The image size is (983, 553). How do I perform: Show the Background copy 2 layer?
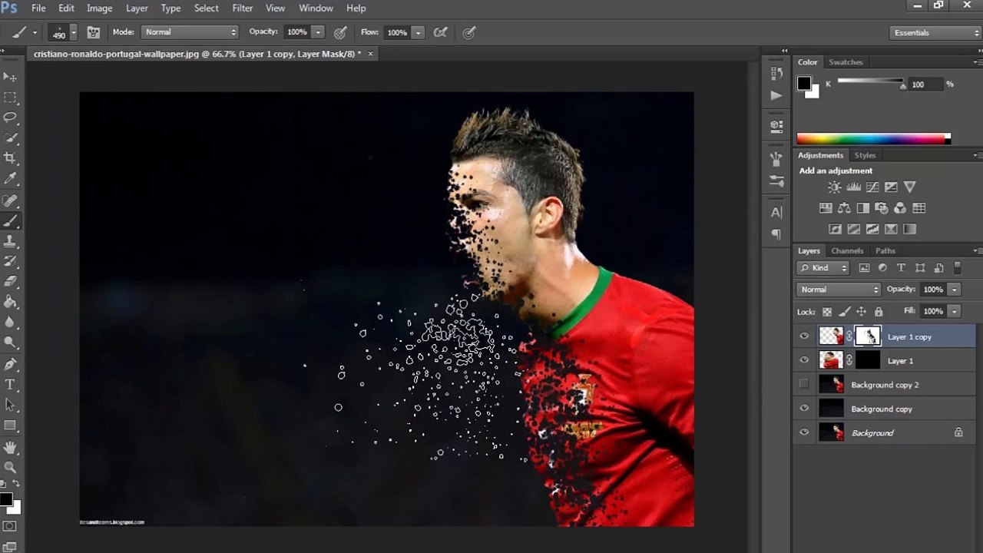804,384
